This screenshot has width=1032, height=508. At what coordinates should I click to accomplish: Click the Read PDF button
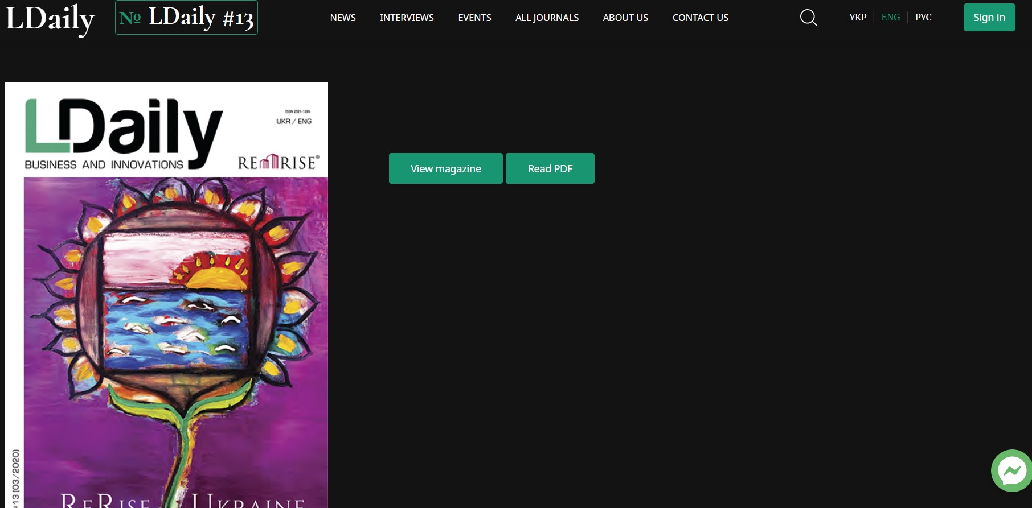pos(550,168)
